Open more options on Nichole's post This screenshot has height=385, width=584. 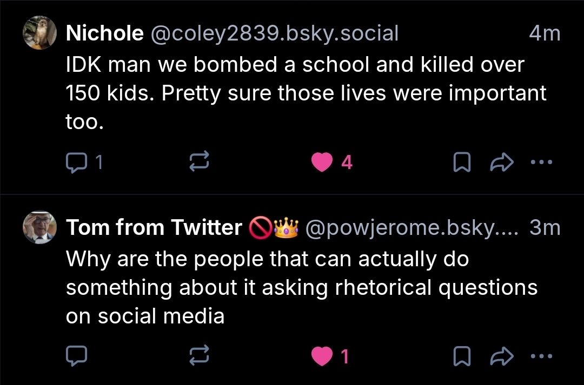tap(542, 161)
